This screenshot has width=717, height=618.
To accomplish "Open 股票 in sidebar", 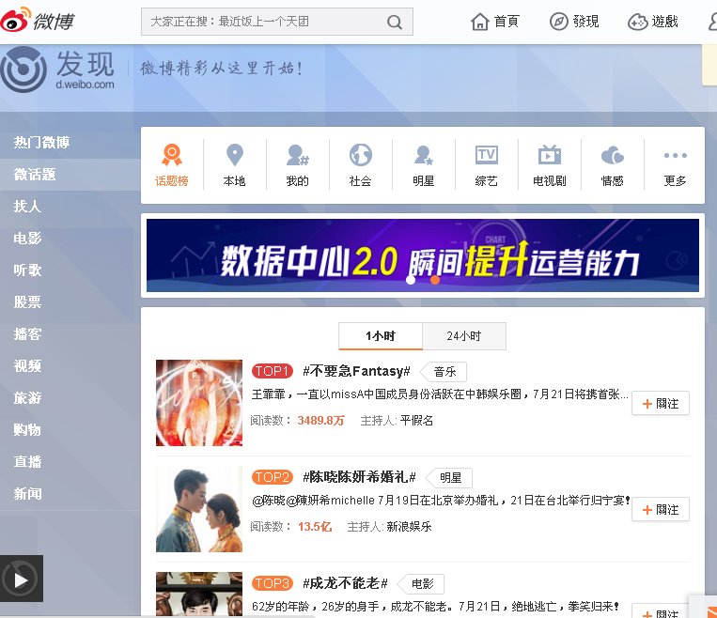I will point(27,302).
